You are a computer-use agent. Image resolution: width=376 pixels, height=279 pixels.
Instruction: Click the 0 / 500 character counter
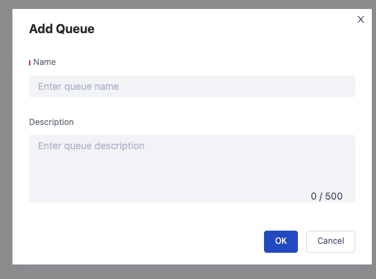point(327,196)
